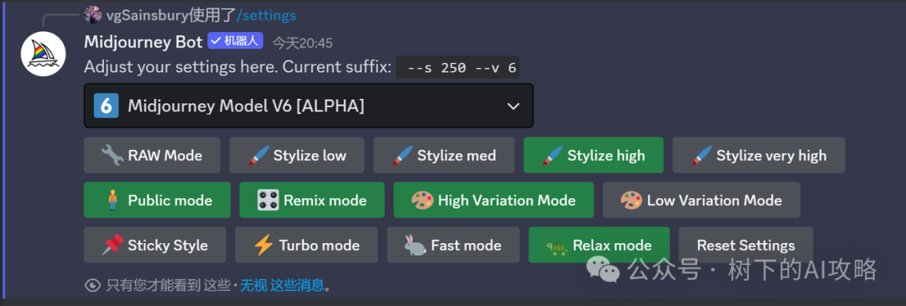Toggle Public mode off
The width and height of the screenshot is (906, 306).
pos(157,200)
